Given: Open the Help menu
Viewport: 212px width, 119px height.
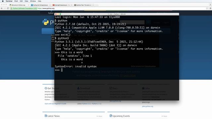Looking at the screenshot, I should (x=39, y=1).
